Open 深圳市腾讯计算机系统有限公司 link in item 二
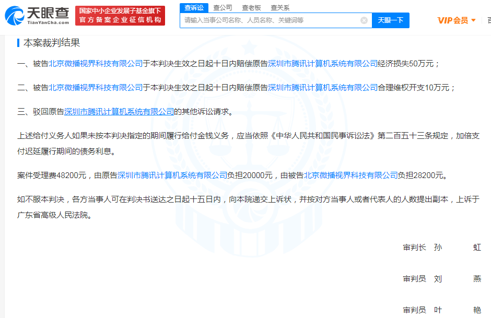This screenshot has height=318, width=491. tap(322, 88)
